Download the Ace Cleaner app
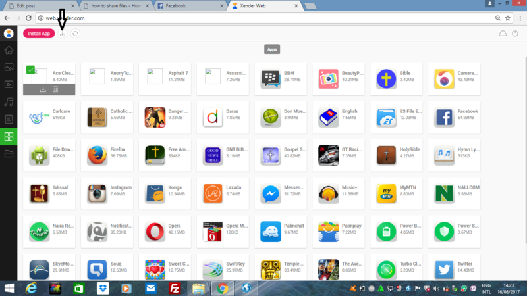Viewport: 527px width, 296px height. click(43, 89)
